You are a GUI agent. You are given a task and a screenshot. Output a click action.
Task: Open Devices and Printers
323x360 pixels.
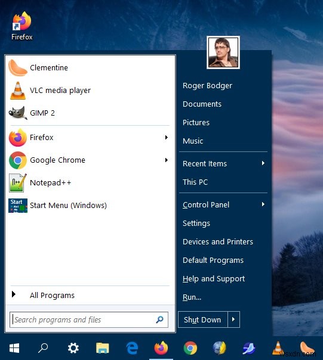(218, 242)
